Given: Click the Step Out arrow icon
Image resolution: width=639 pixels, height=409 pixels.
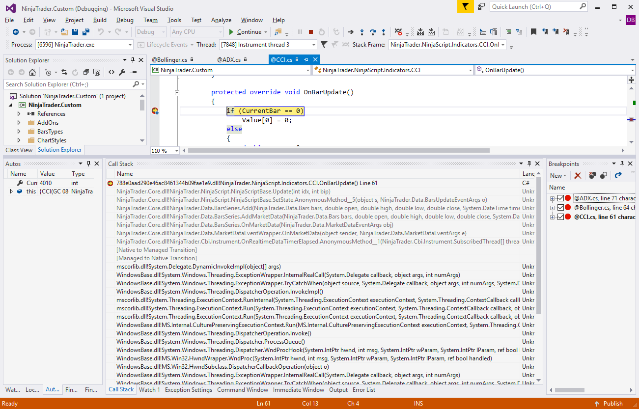Looking at the screenshot, I should [x=384, y=32].
